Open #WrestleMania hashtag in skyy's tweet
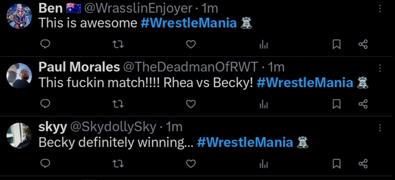This screenshot has height=180, width=395. [245, 142]
